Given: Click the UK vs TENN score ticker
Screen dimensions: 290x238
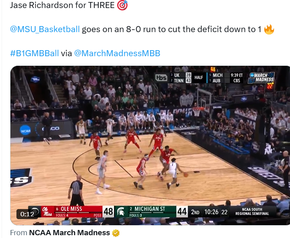Looking at the screenshot, I should [180, 78].
